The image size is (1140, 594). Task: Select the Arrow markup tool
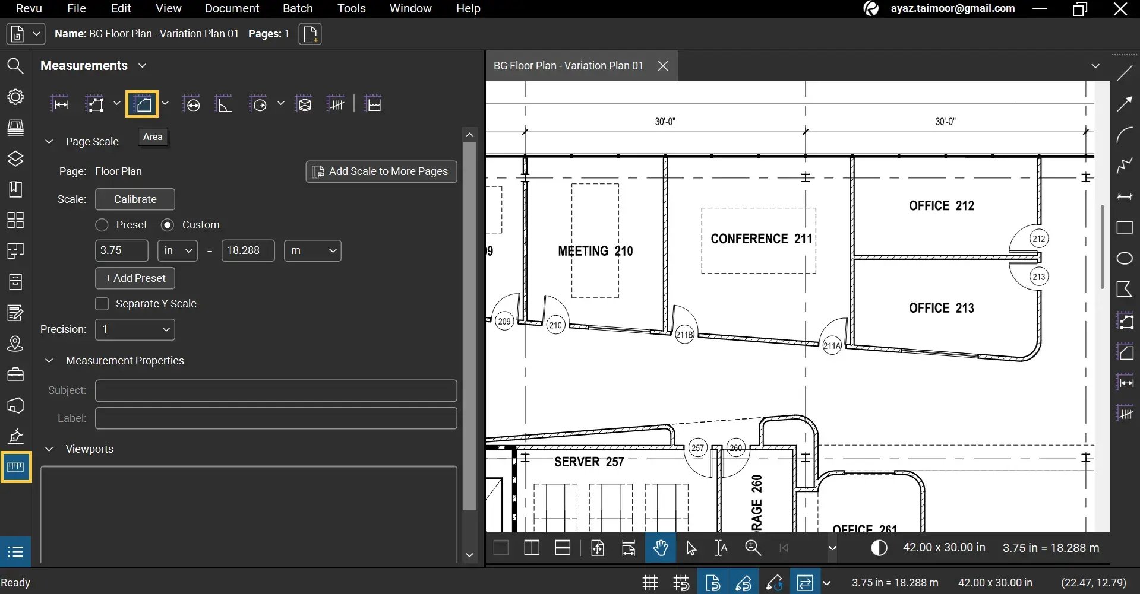[x=1125, y=104]
